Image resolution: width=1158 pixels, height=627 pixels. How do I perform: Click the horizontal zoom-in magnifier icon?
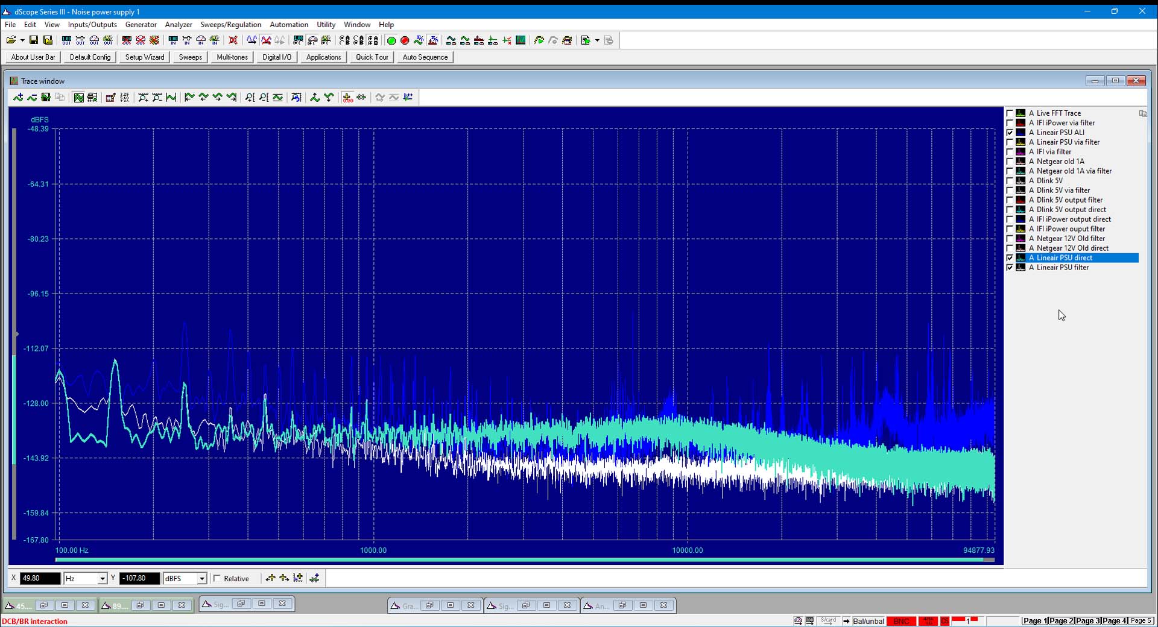[143, 97]
